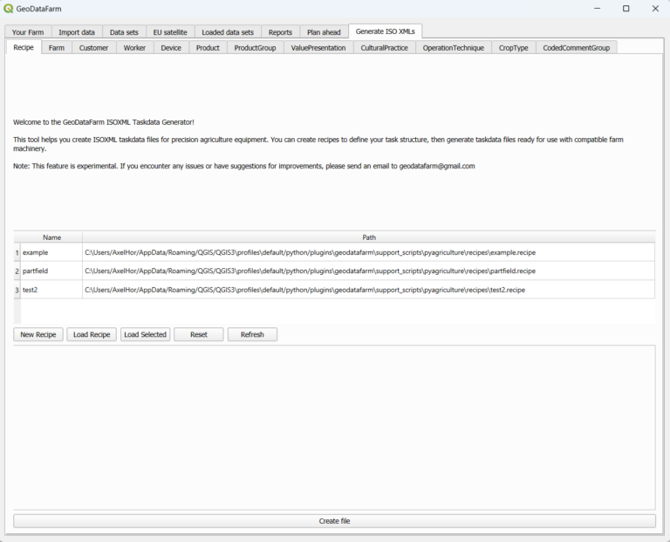Image resolution: width=670 pixels, height=542 pixels.
Task: Refresh the recipe list
Action: (252, 334)
